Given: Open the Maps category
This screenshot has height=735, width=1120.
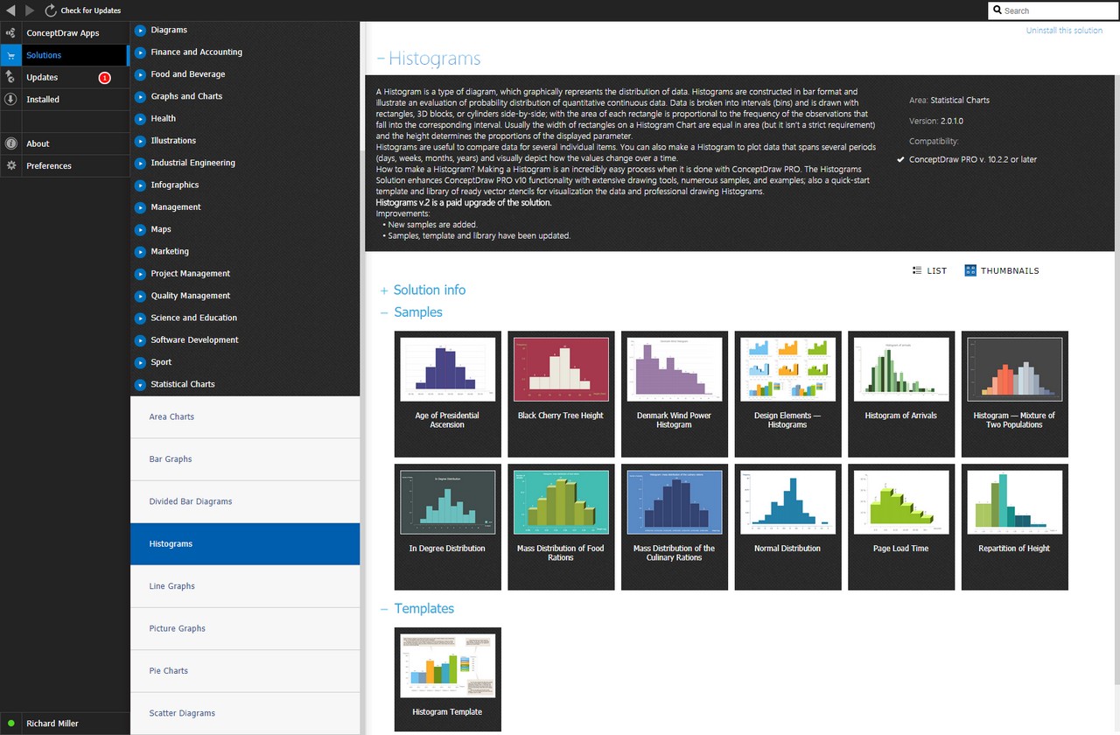Looking at the screenshot, I should (161, 229).
